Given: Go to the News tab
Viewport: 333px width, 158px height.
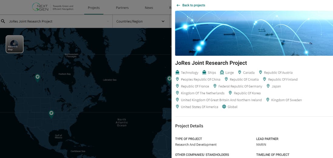Looking at the screenshot, I should pos(149,8).
